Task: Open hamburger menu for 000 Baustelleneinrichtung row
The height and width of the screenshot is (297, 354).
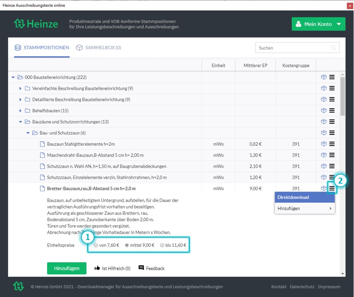Action: click(332, 77)
